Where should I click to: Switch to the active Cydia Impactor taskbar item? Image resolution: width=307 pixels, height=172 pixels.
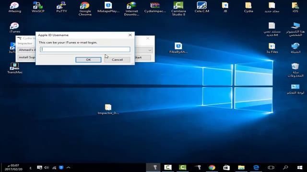point(153,168)
